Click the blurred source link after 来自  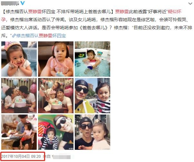click(61, 157)
